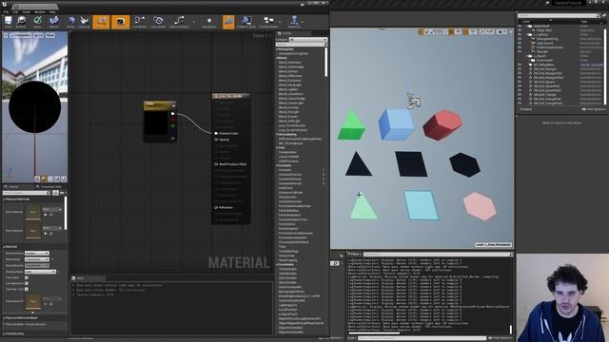
Task: Focus the World Outliner search field
Action: click(557, 16)
